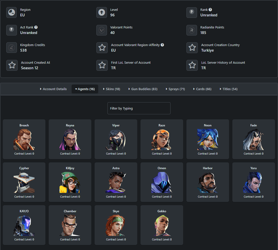Screen dimensions: 278x250
Task: Click the Unranked value under Act Rank
Action: click(x=29, y=33)
